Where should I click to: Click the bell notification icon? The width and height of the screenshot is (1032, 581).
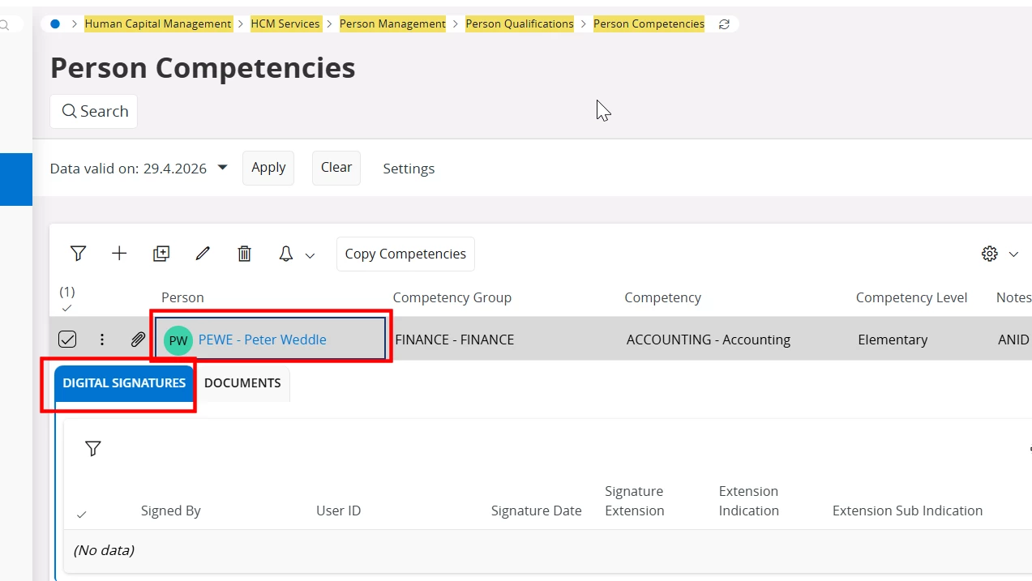pyautogui.click(x=285, y=254)
